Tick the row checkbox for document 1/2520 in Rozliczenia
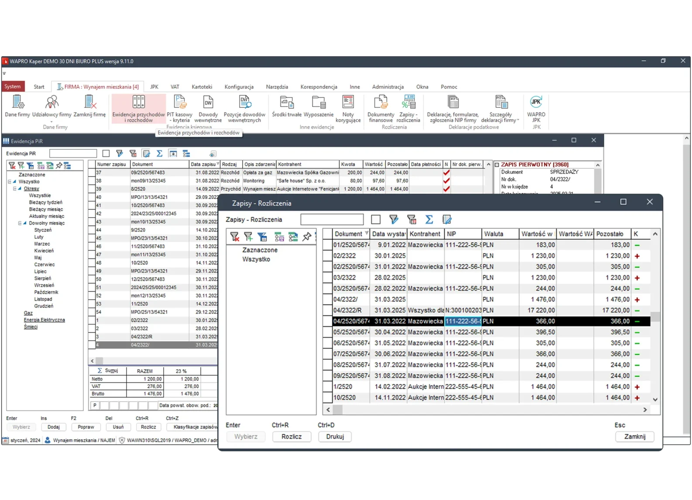Screen dimensions: 692x500 click(327, 387)
